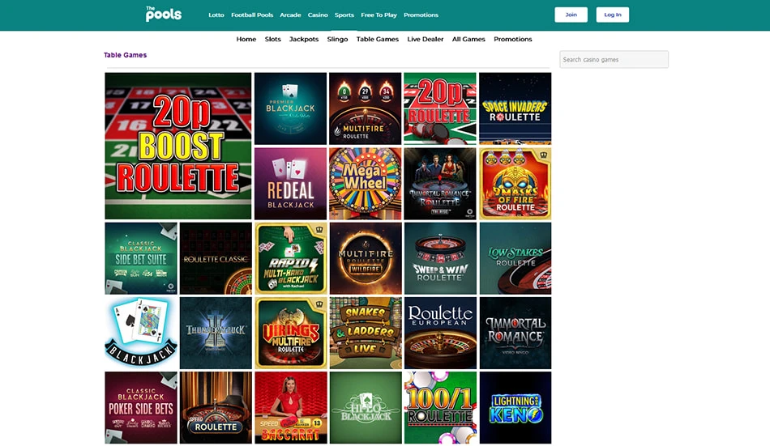Switch to the All Games tab
The width and height of the screenshot is (770, 446).
[x=468, y=39]
